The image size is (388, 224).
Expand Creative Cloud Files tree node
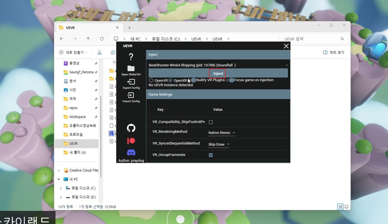click(x=59, y=170)
